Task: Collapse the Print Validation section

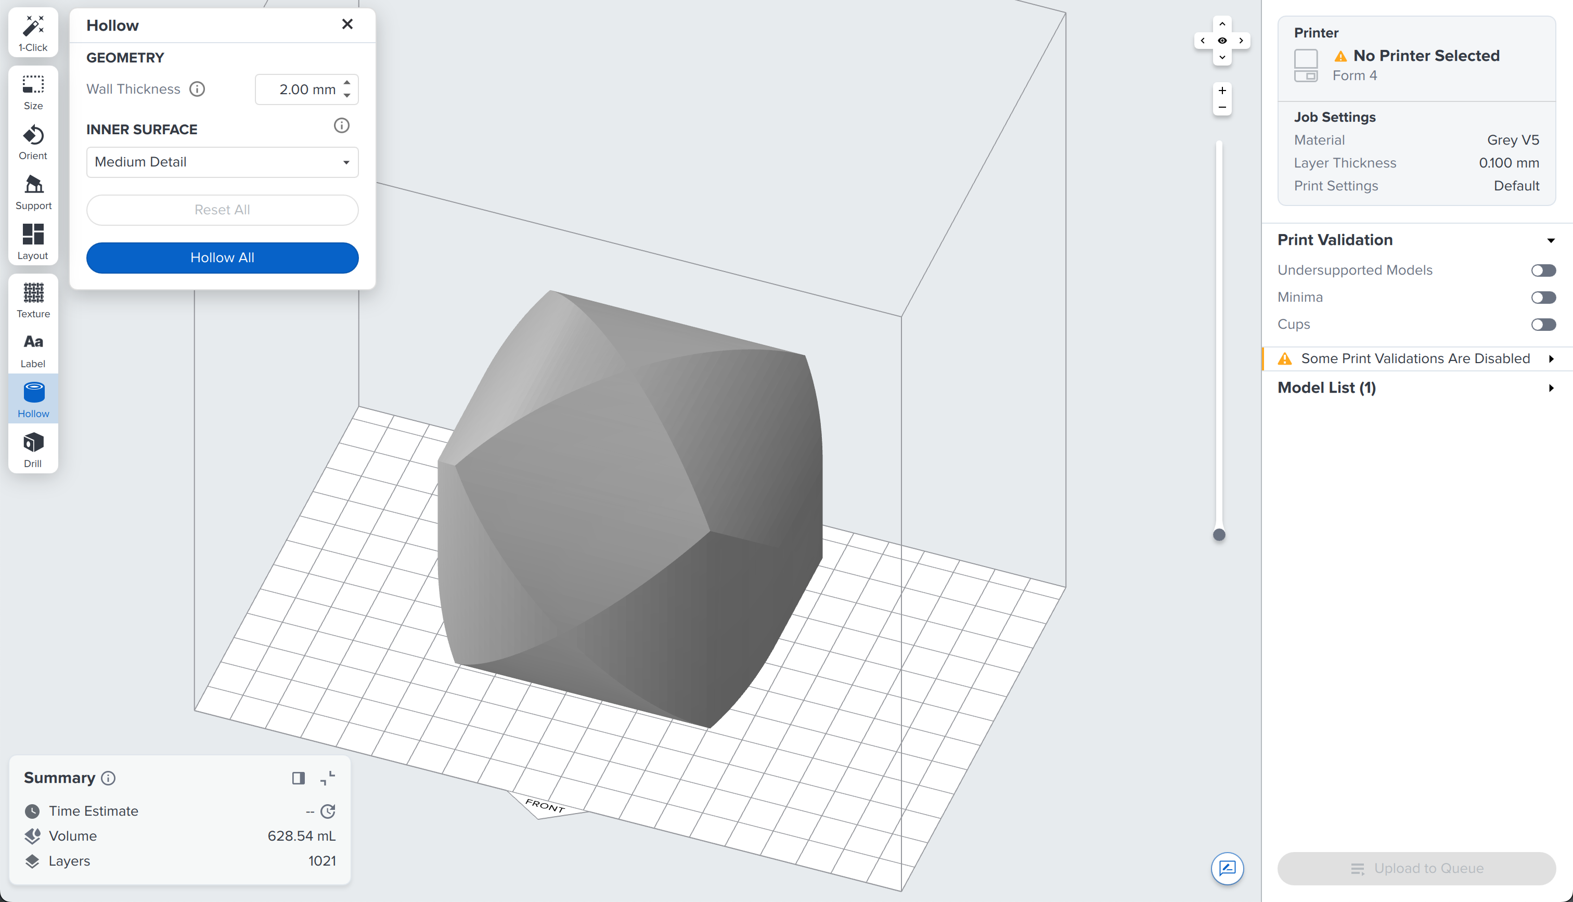Action: 1551,240
